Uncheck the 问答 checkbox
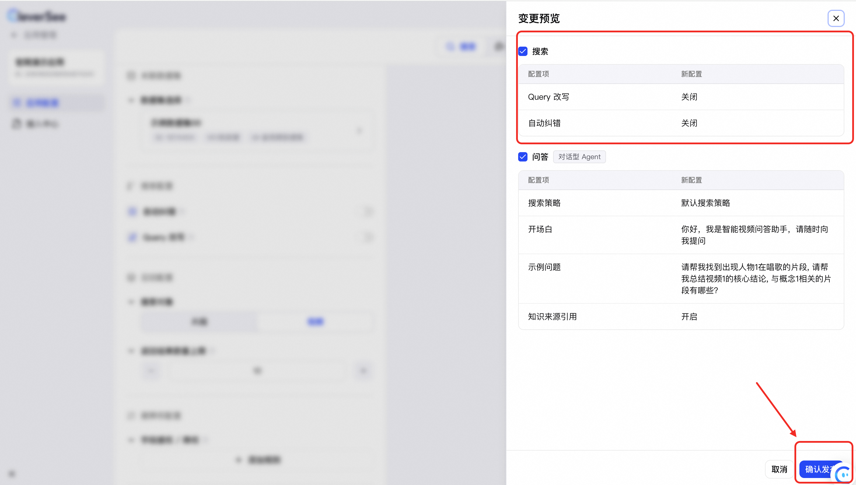Screen dimensions: 856x485 click(523, 157)
